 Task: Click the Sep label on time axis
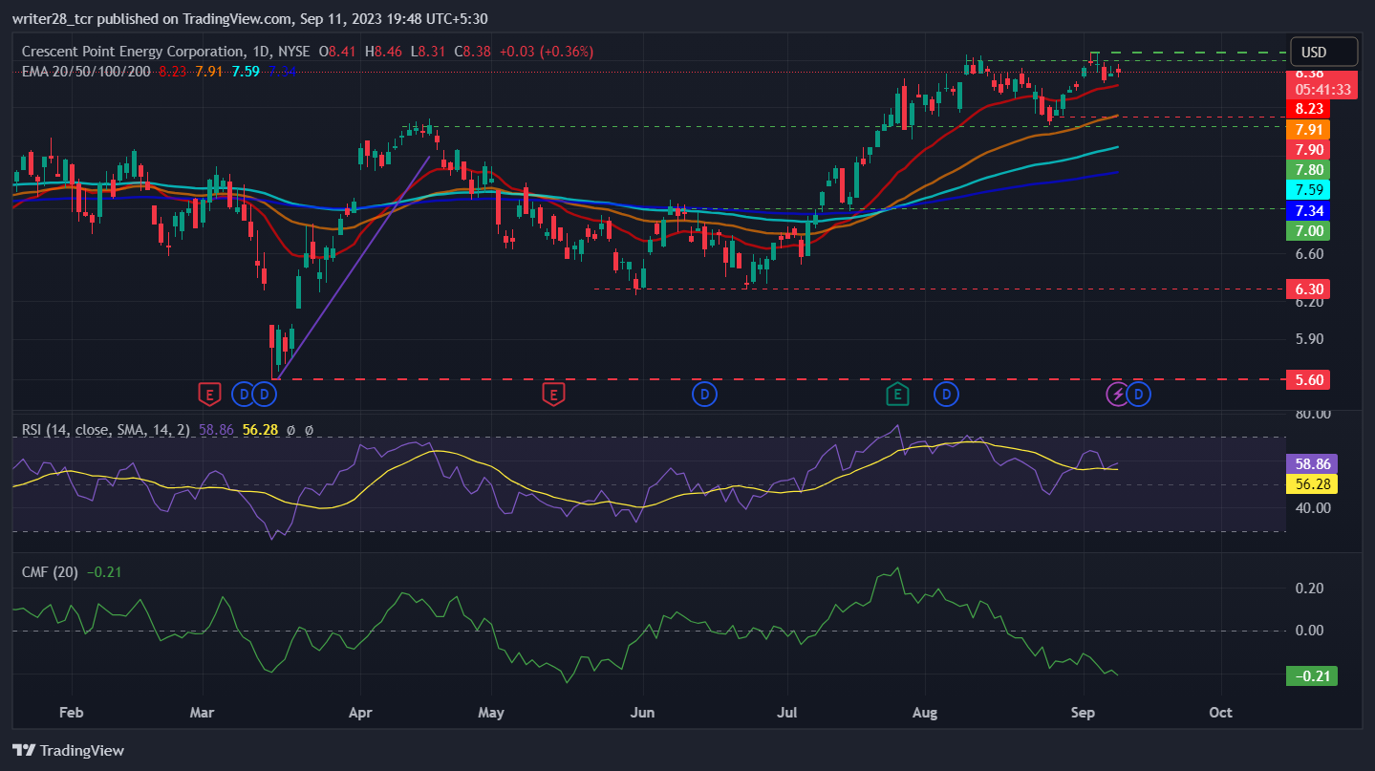1083,713
